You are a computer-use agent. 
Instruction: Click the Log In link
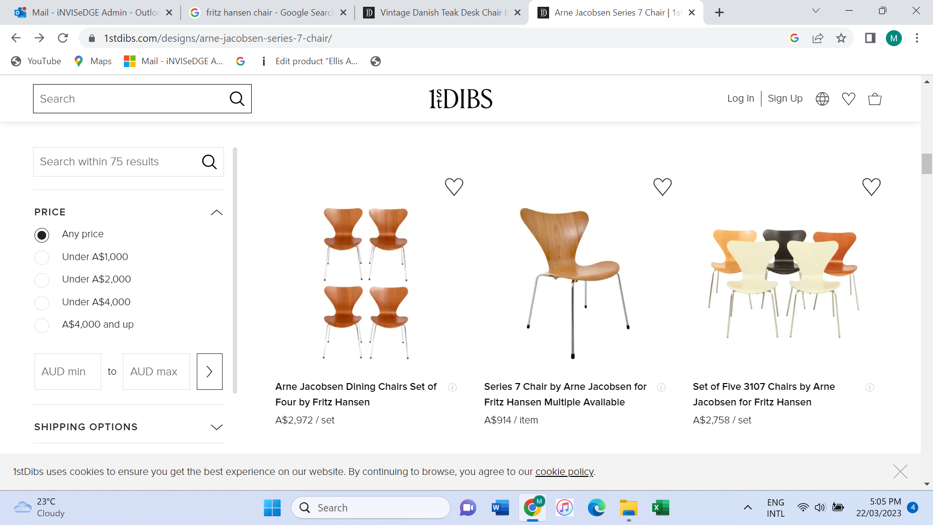pyautogui.click(x=741, y=99)
